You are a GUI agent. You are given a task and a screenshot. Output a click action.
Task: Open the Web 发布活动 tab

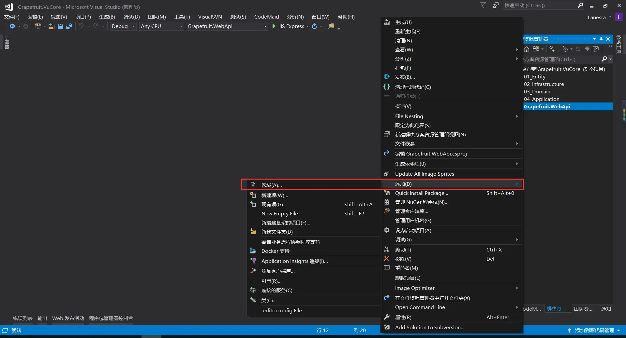pyautogui.click(x=68, y=318)
